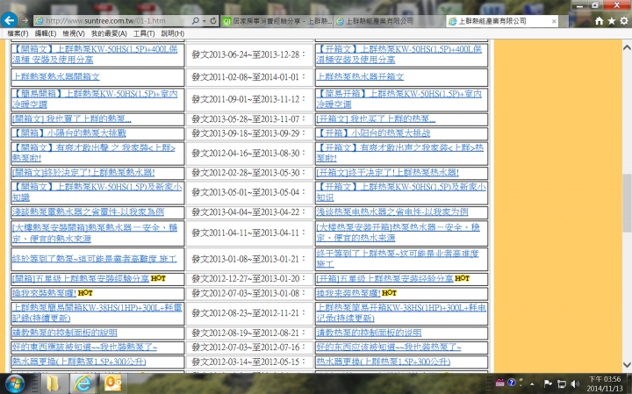Click the blue help question-mark tray icon

(x=512, y=383)
